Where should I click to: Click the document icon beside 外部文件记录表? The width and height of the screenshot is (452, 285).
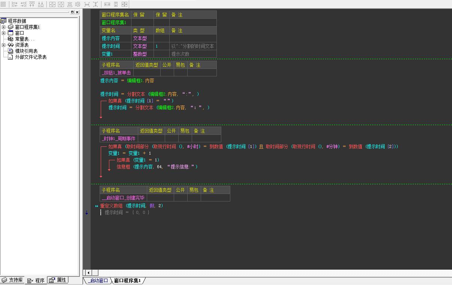tap(10, 57)
